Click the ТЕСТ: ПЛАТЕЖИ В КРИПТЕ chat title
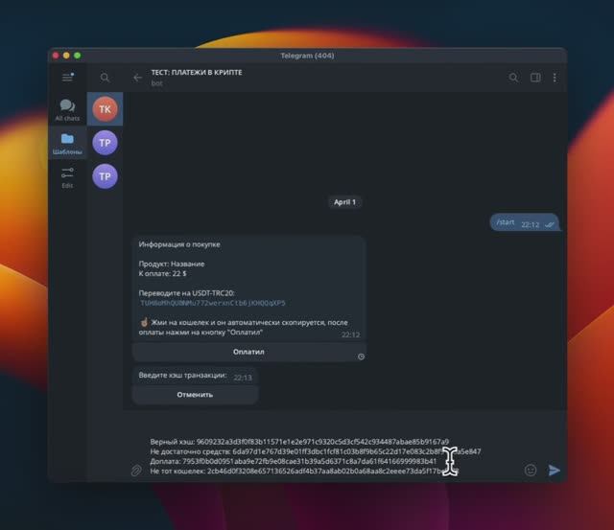 click(197, 73)
